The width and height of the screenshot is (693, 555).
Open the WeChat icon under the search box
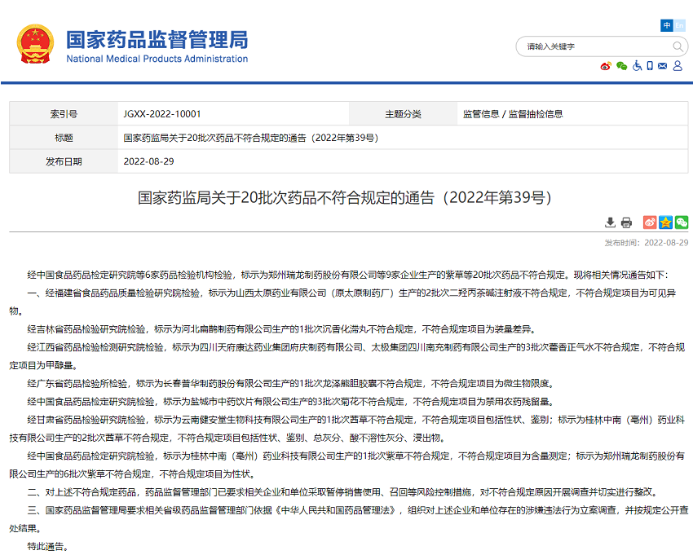pyautogui.click(x=621, y=66)
